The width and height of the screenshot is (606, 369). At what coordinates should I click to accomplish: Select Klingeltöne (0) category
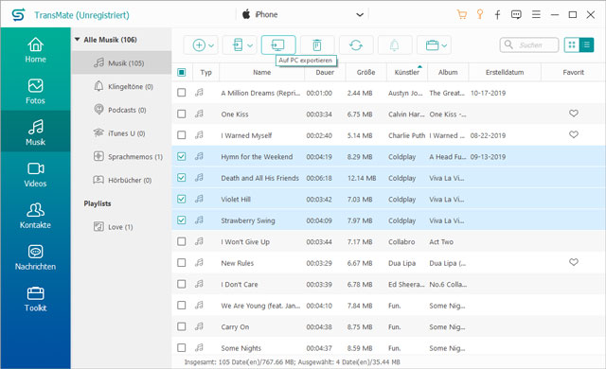tap(121, 86)
